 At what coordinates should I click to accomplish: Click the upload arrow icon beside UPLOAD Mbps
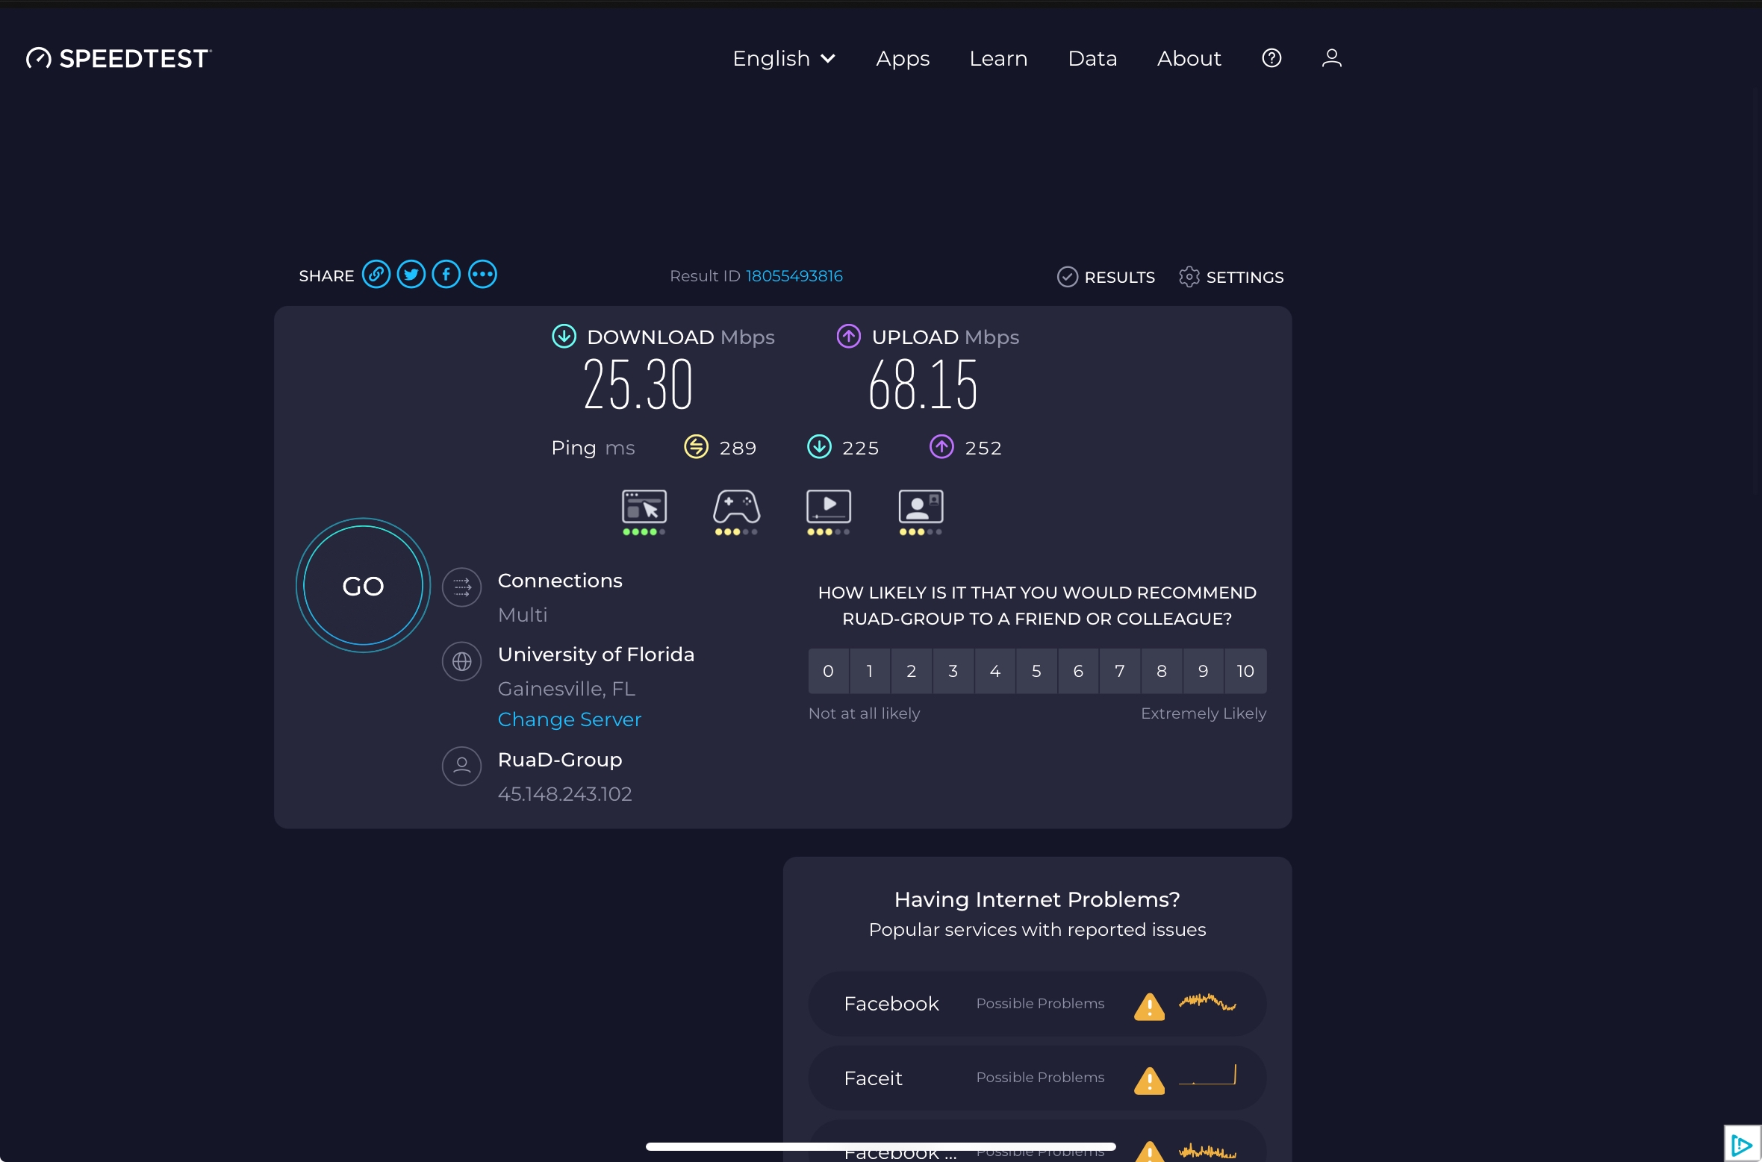849,337
